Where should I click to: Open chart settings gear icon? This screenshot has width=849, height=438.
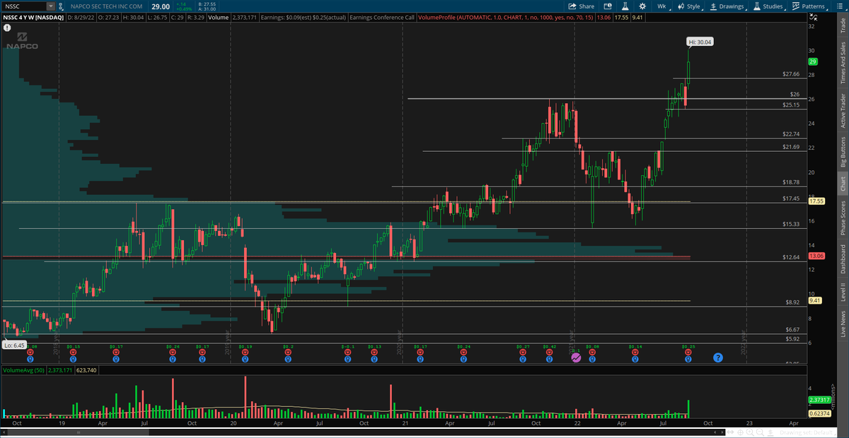point(642,6)
